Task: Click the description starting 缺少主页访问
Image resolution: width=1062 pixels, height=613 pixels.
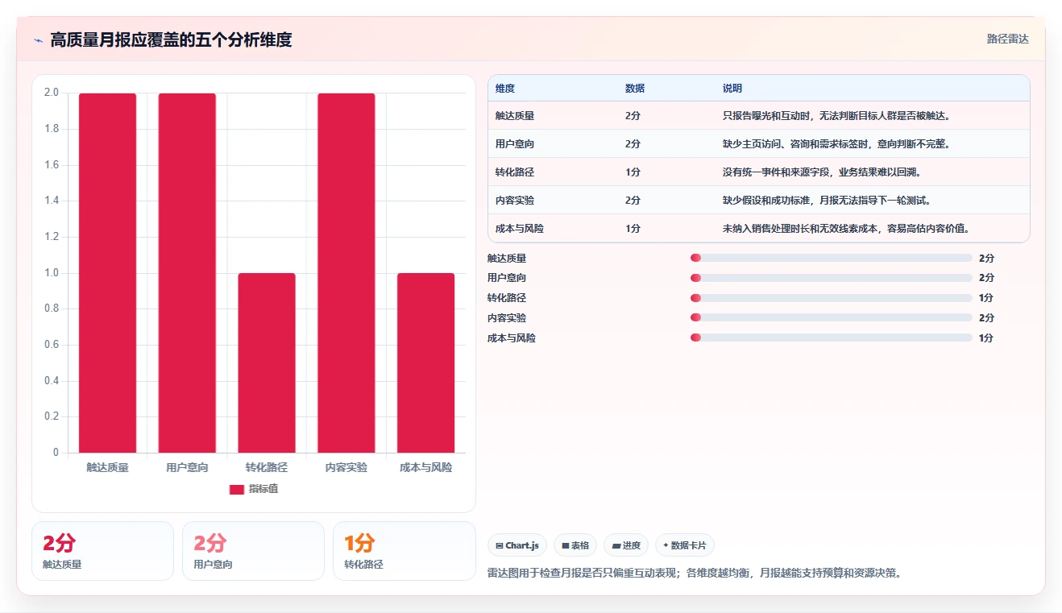Action: click(x=837, y=144)
